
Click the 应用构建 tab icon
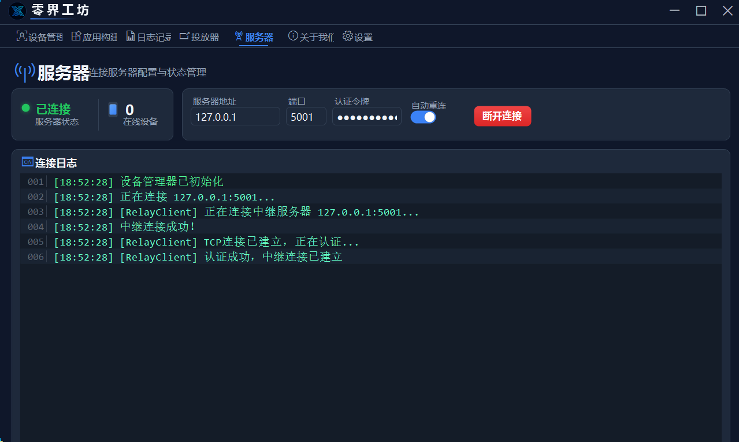76,36
